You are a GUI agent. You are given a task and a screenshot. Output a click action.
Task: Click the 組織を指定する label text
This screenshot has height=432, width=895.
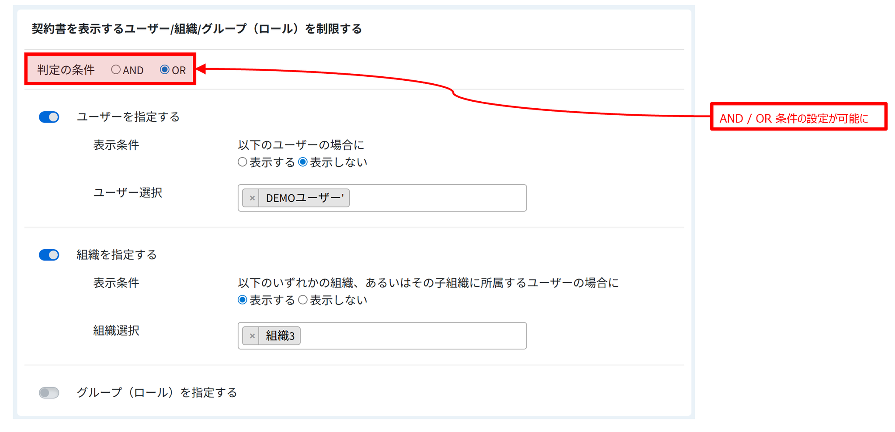117,255
